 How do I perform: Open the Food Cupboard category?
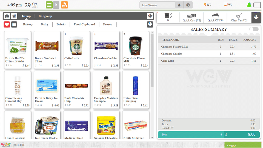coord(84,24)
